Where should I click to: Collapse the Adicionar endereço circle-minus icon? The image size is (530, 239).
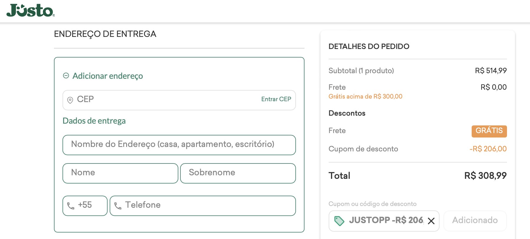tap(66, 76)
